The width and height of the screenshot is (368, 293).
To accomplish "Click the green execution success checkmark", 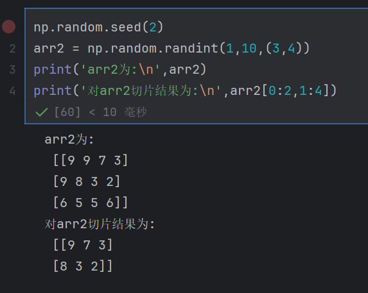I will [x=42, y=112].
